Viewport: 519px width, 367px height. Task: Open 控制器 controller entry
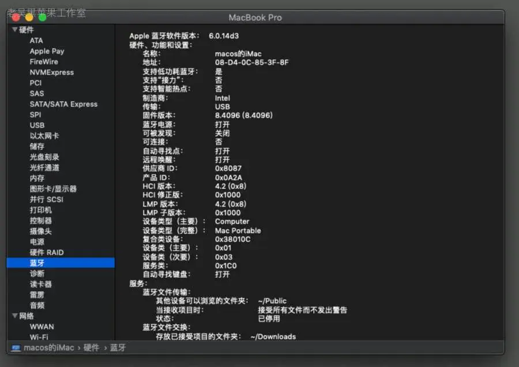click(40, 220)
